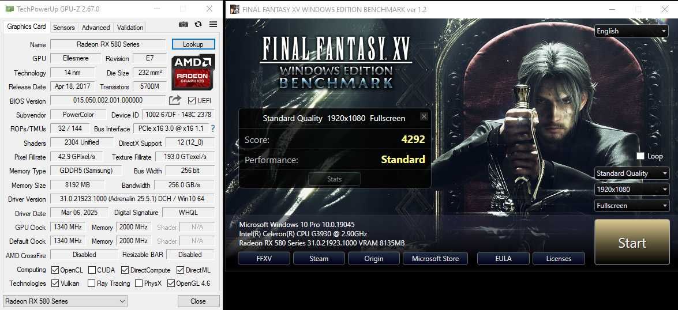This screenshot has height=310, width=678.
Task: Click the Start benchmark button
Action: [x=632, y=242]
